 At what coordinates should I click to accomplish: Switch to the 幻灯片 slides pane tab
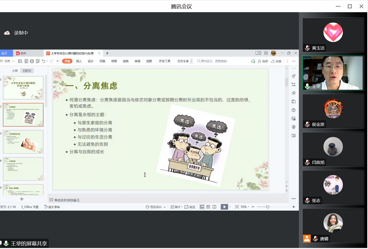coord(27,71)
